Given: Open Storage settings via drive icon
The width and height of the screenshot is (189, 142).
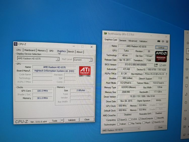Looking at the screenshot, I should [x=185, y=111].
